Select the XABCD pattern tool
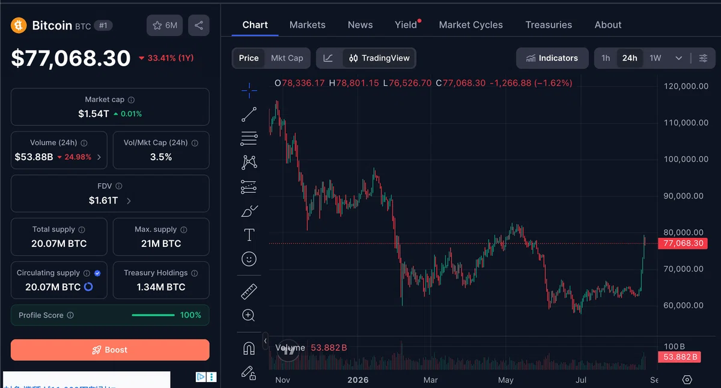 (249, 162)
